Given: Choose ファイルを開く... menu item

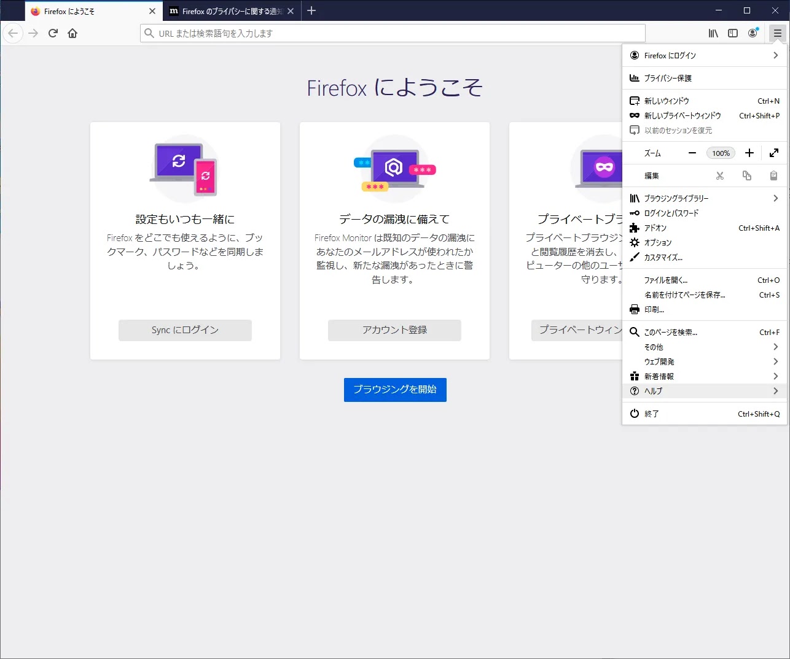Looking at the screenshot, I should click(x=705, y=280).
